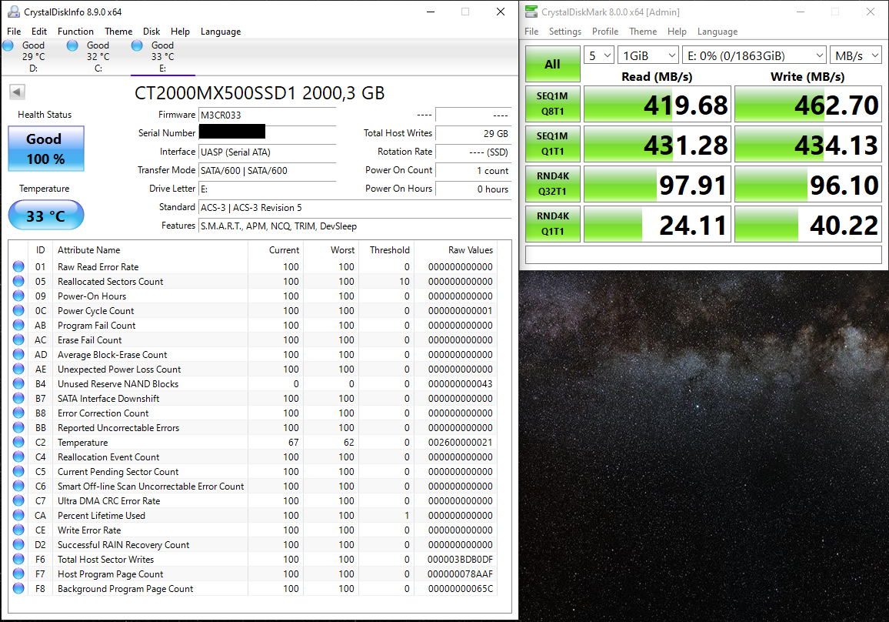Image resolution: width=889 pixels, height=622 pixels.
Task: Select drive C: status orb
Action: click(72, 45)
